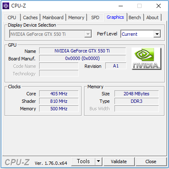Minimize the CPU-Z window

tap(121, 6)
